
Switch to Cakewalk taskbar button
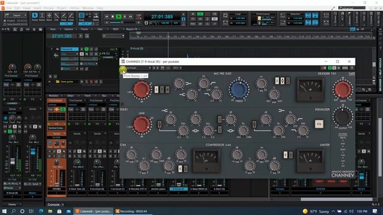coord(93,211)
